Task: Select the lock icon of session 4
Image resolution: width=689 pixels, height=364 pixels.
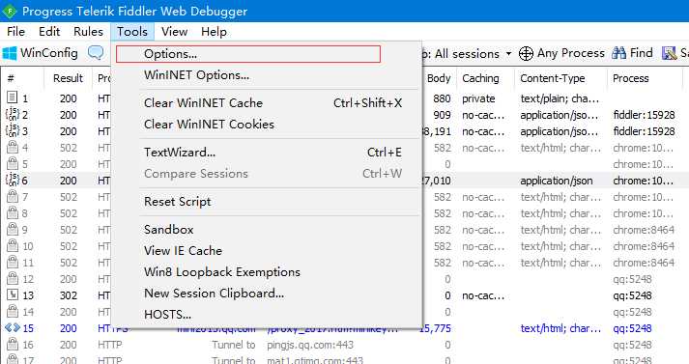Action: click(13, 147)
